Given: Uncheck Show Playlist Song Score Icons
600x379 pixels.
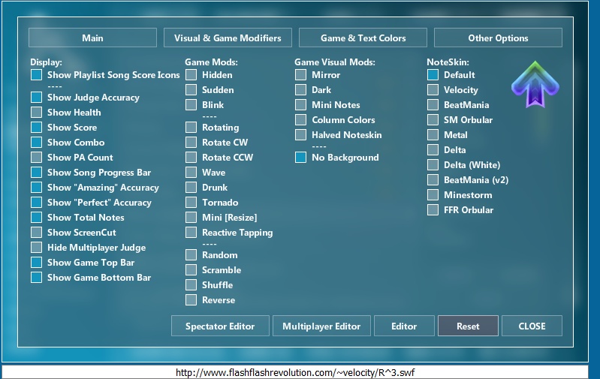Looking at the screenshot, I should point(36,75).
